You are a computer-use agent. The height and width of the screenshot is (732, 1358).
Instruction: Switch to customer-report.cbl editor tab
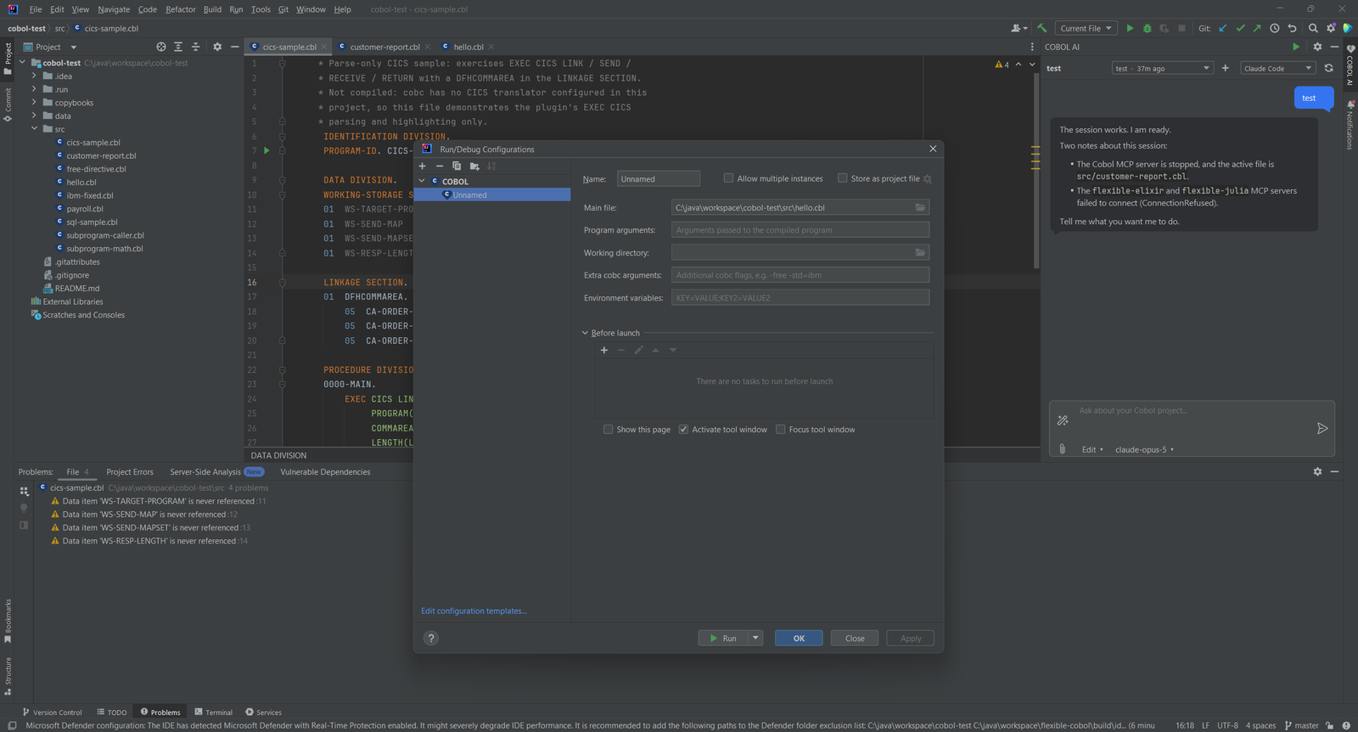(x=384, y=47)
